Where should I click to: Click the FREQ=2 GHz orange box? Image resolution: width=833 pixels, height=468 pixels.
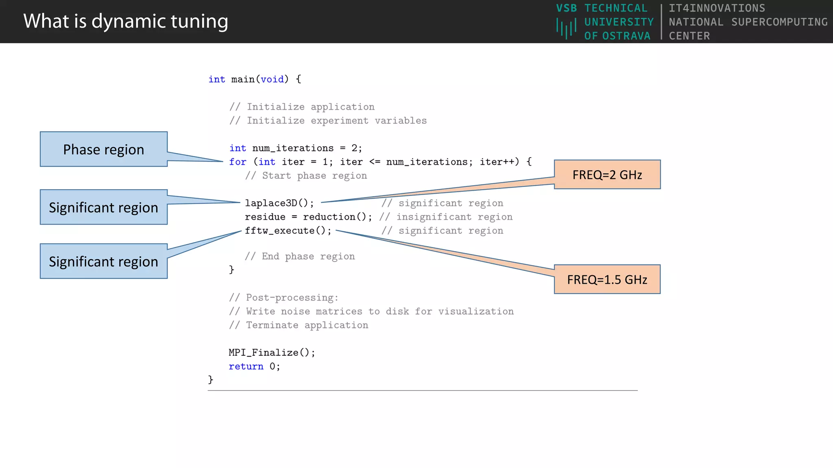(607, 175)
